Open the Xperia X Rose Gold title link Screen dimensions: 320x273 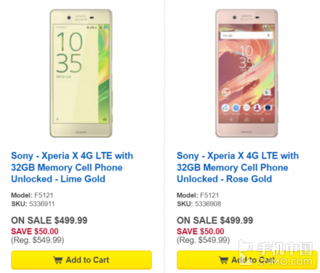click(238, 167)
